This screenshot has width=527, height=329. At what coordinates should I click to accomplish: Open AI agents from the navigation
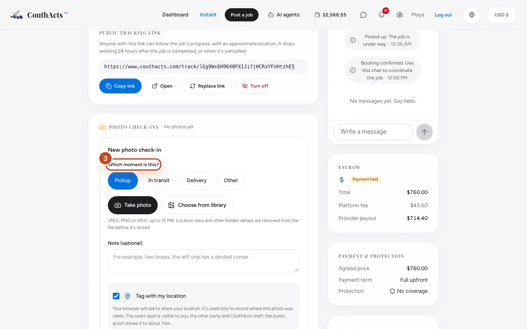click(x=284, y=15)
